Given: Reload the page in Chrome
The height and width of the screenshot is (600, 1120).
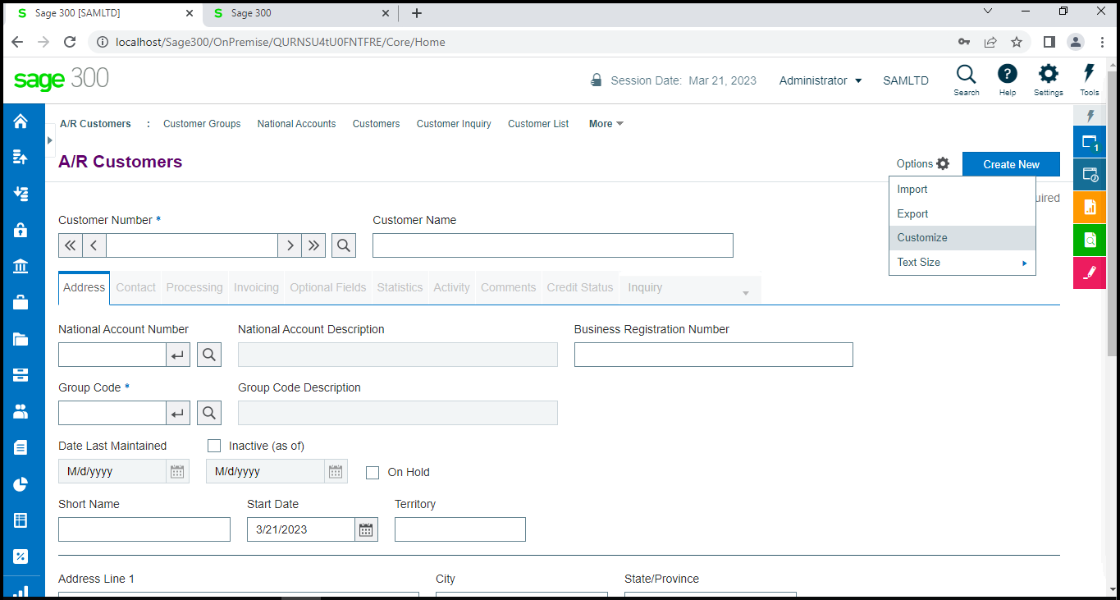Looking at the screenshot, I should tap(70, 42).
